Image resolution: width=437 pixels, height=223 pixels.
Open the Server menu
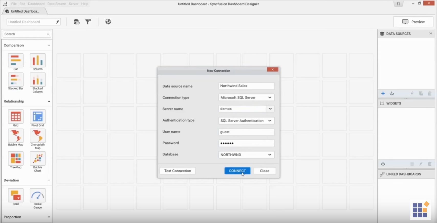73,4
